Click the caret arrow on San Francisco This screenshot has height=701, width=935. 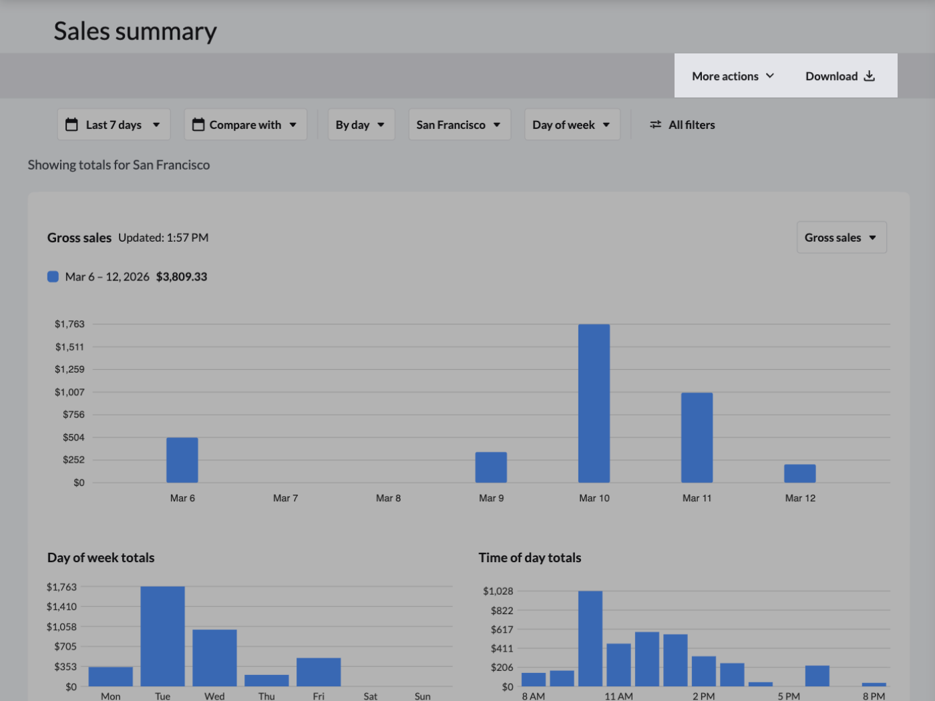(x=497, y=125)
